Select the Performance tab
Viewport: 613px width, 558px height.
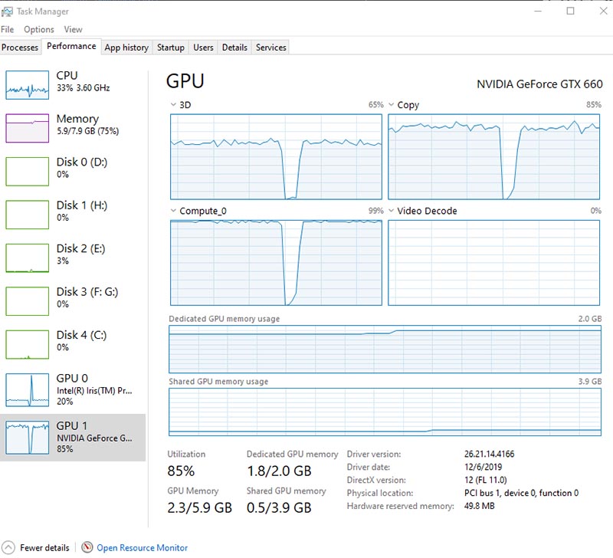(71, 46)
